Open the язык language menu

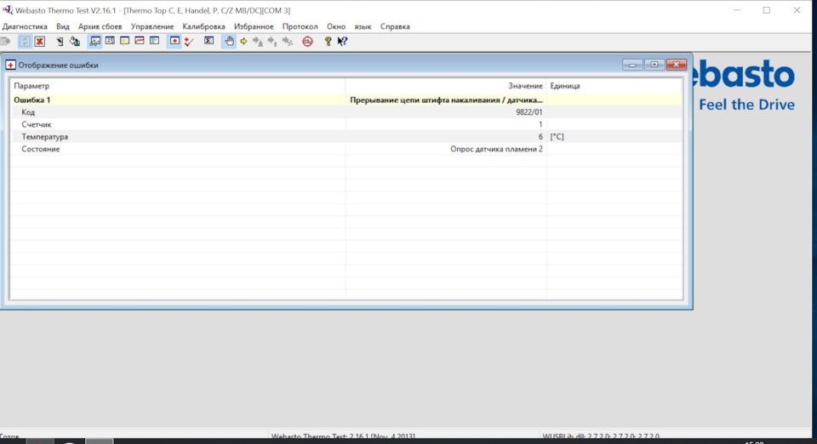click(x=363, y=26)
